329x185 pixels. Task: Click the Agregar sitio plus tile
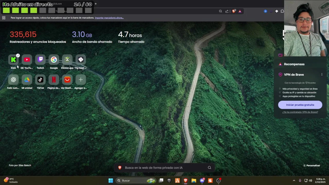tap(81, 80)
